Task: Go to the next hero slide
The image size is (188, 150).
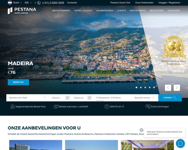Action: 177,88
